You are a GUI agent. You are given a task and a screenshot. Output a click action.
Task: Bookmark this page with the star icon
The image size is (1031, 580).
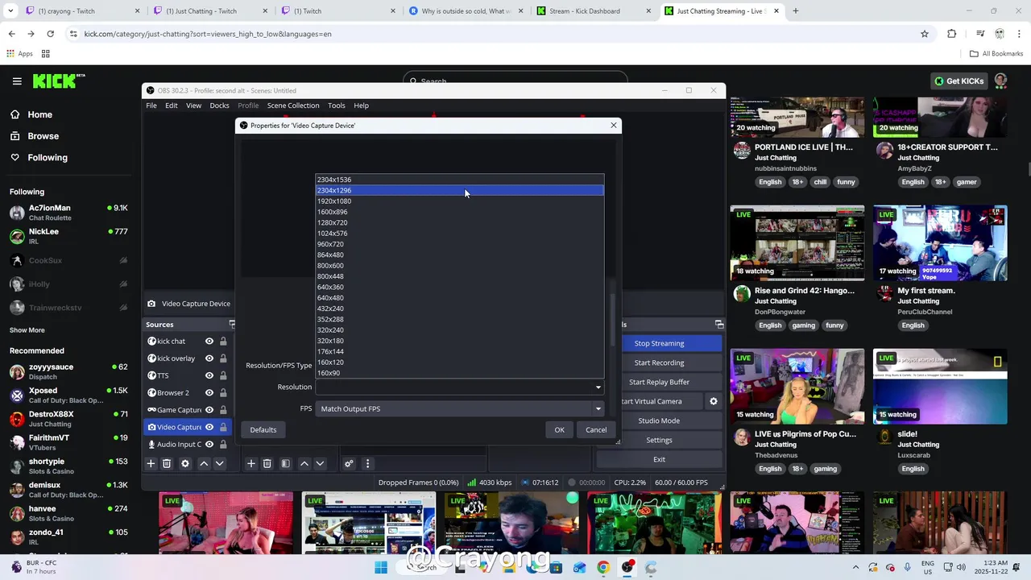tap(925, 34)
